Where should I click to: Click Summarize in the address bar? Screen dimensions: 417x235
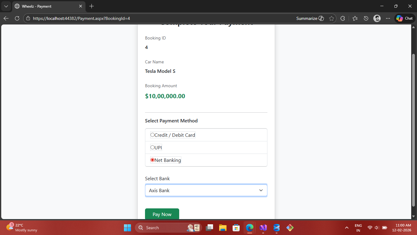[310, 18]
